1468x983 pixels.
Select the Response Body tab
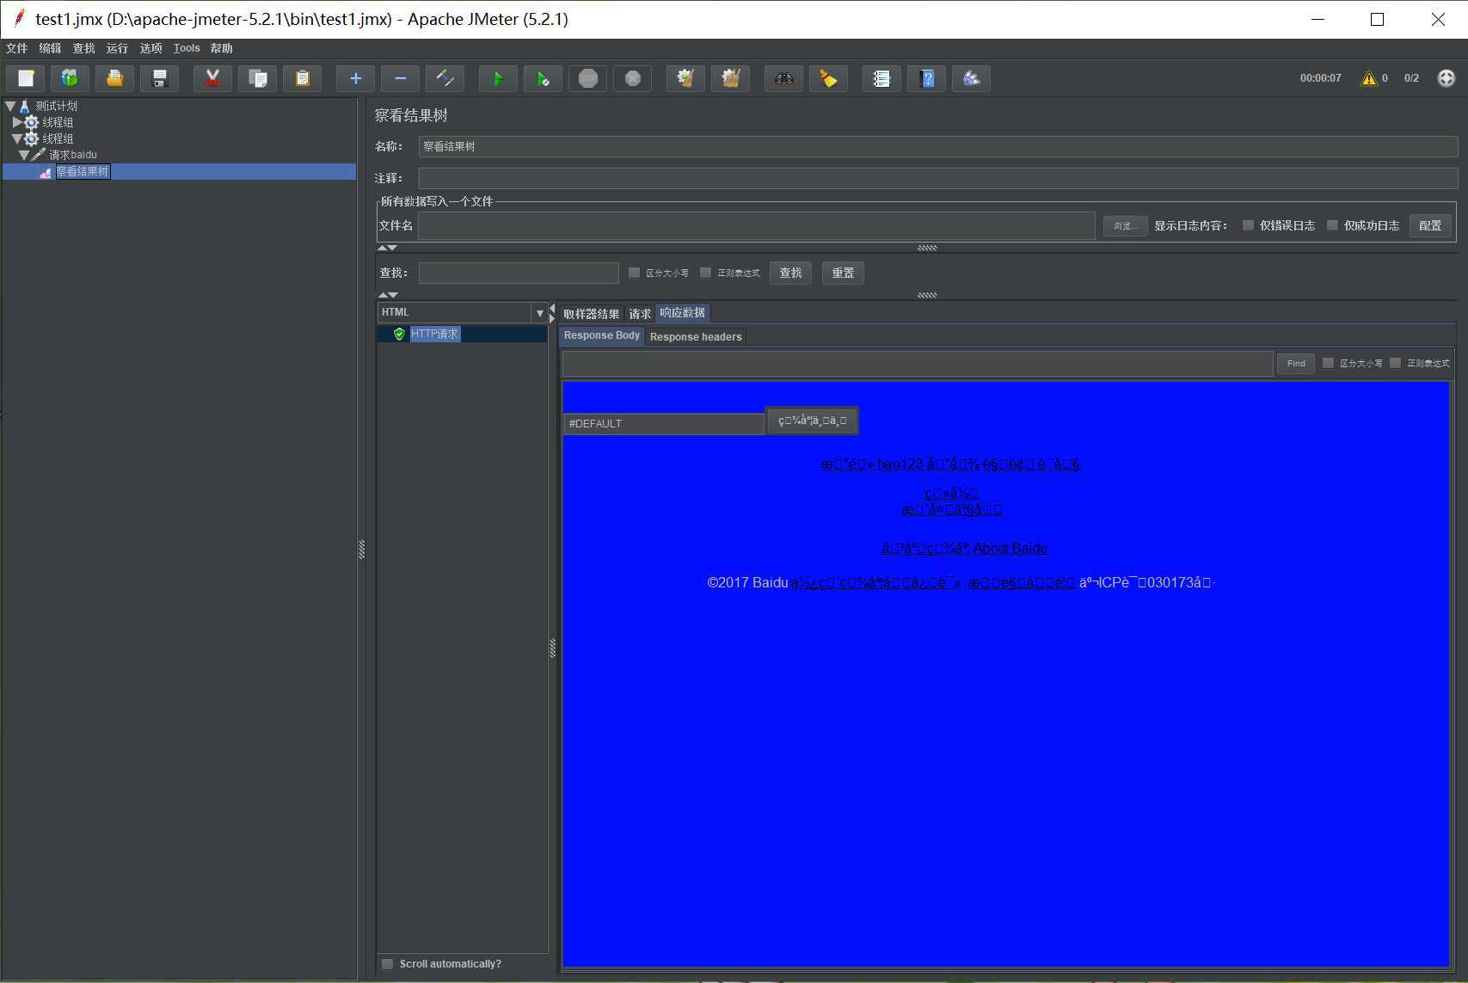pos(602,335)
